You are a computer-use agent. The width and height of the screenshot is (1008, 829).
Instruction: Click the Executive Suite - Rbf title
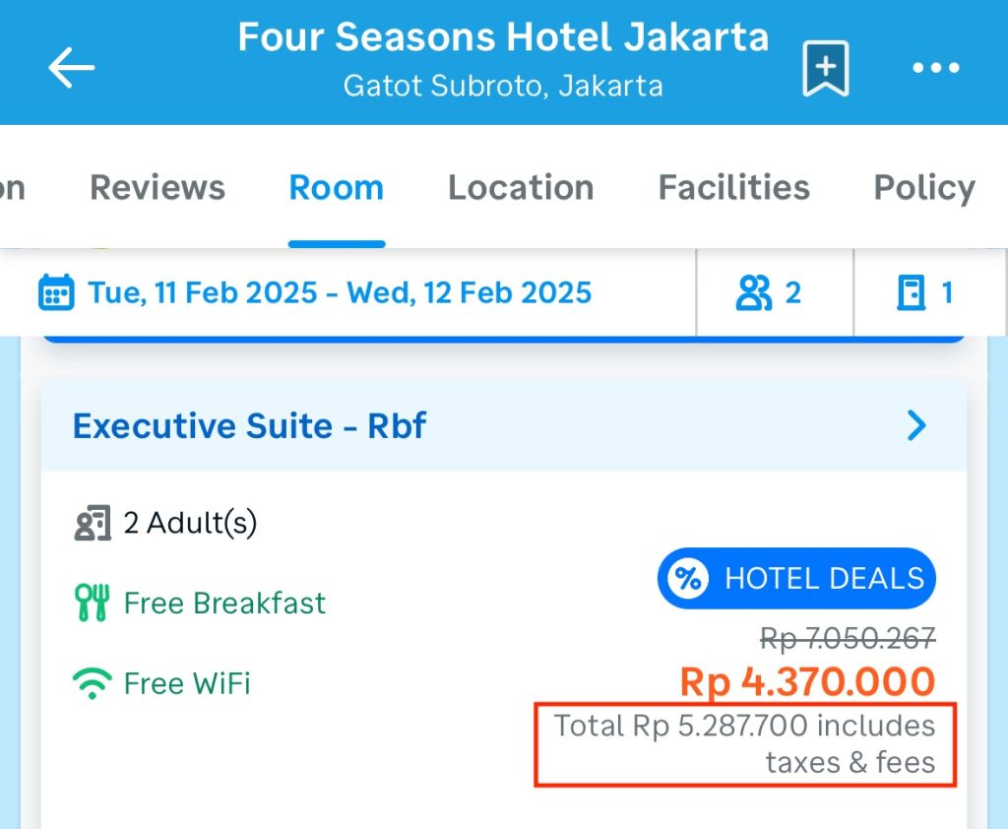coord(250,425)
